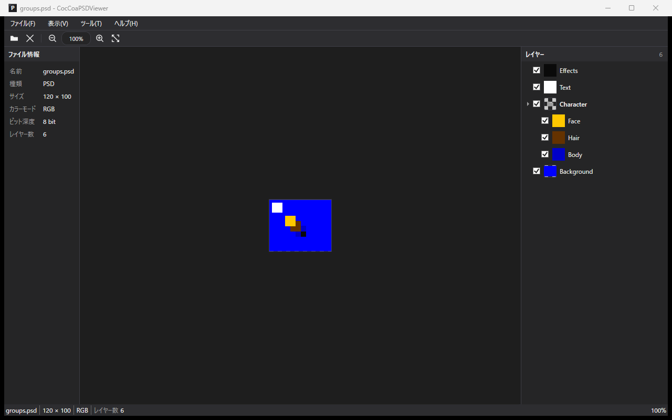The width and height of the screenshot is (672, 420).
Task: Open the 表示(V) menu
Action: tap(58, 24)
